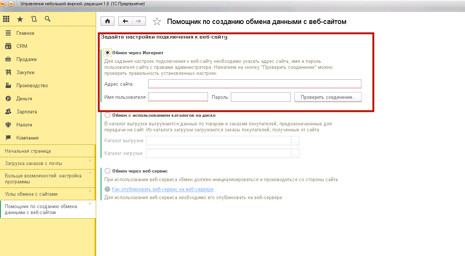Screen dimensions: 465x256
Task: Click the search magnifier icon
Action: (x=48, y=19)
